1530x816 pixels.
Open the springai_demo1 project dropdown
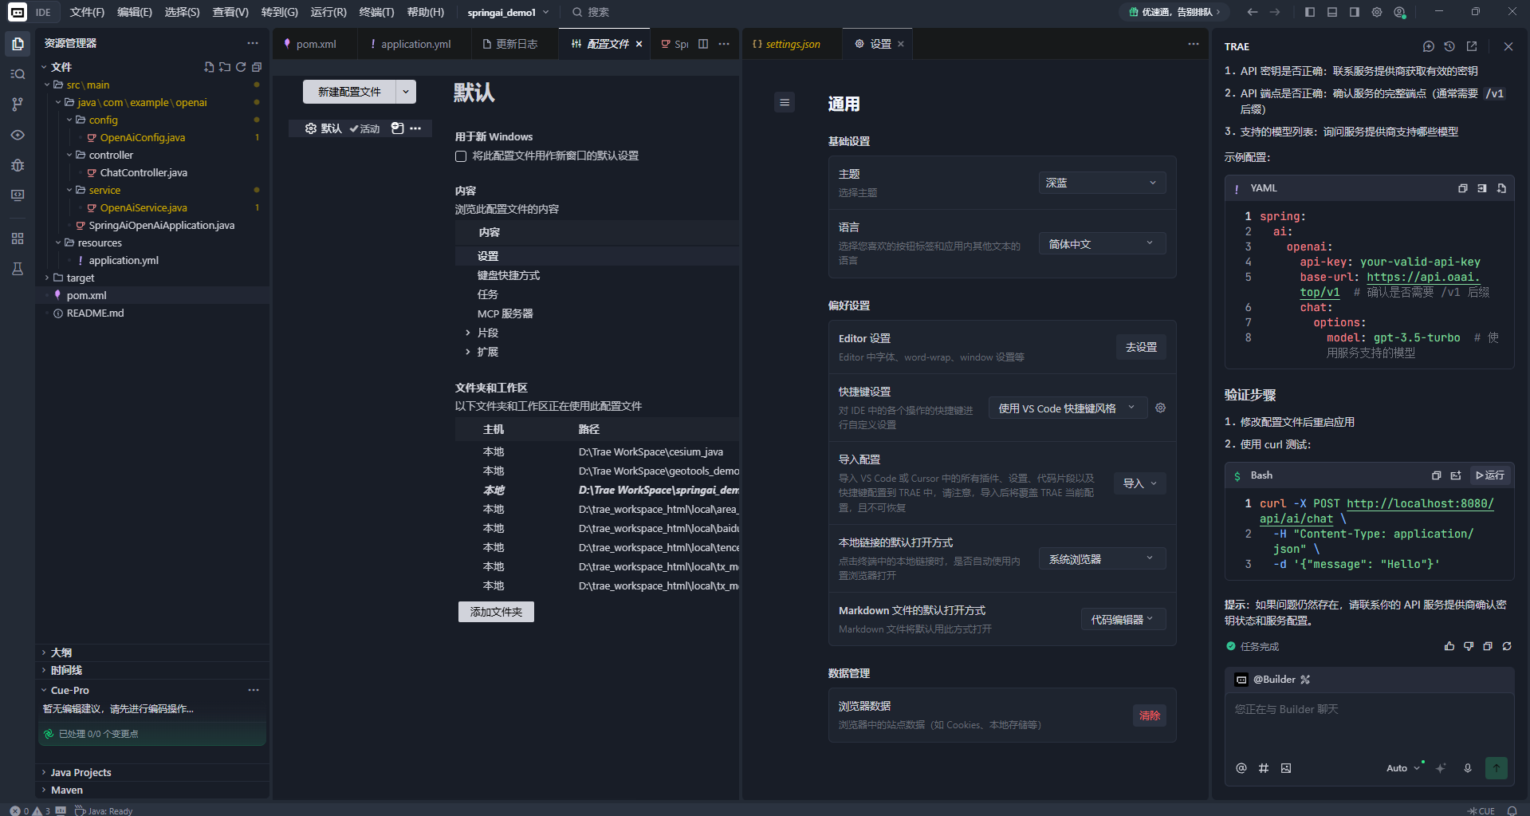click(508, 12)
